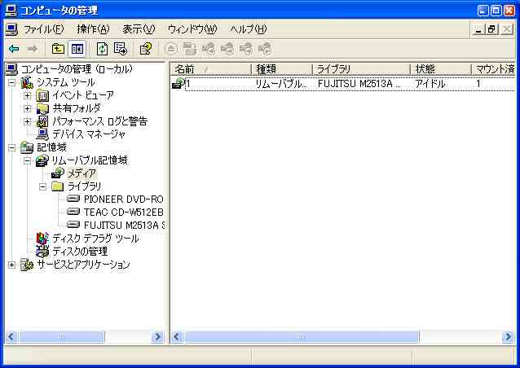Click the tree pane scroll right arrow
The width and height of the screenshot is (520, 368).
157,337
